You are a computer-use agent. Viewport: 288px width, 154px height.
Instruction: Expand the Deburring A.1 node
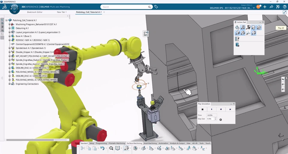(10, 28)
